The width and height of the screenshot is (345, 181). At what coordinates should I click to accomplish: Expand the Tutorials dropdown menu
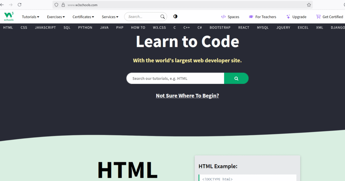coord(31,17)
